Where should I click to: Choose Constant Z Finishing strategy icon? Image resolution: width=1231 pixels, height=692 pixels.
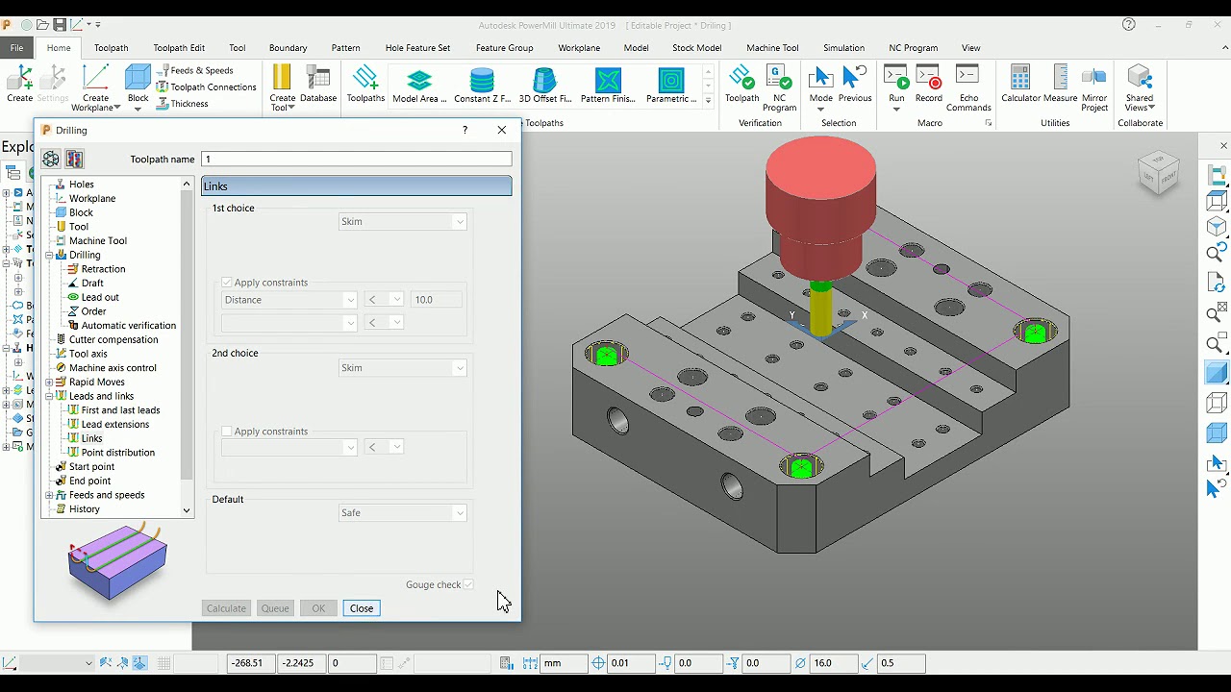click(482, 85)
